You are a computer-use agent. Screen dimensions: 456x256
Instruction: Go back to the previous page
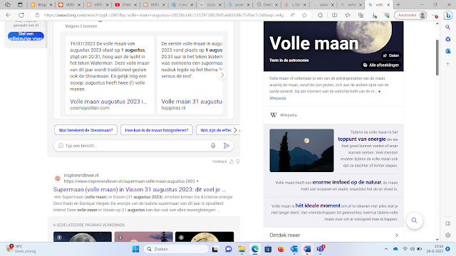tap(8, 15)
